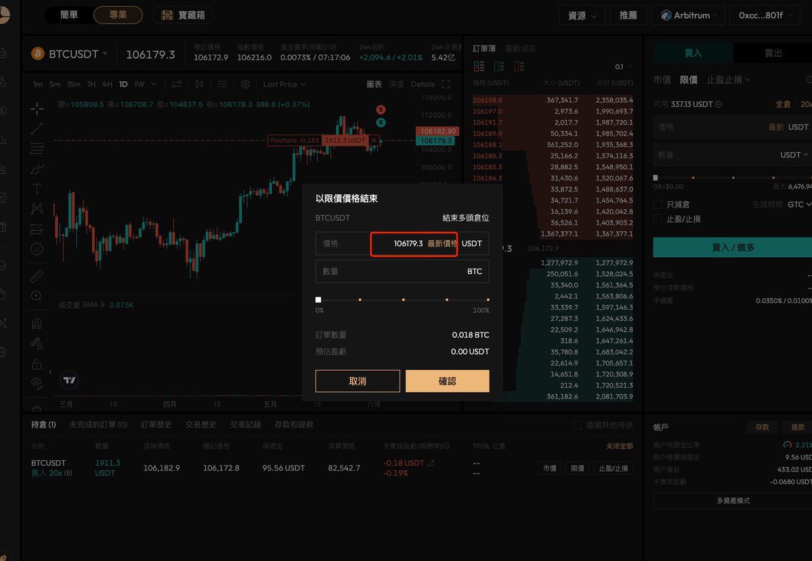Image resolution: width=812 pixels, height=561 pixels.
Task: Select the trend line drawing tool
Action: tap(37, 129)
